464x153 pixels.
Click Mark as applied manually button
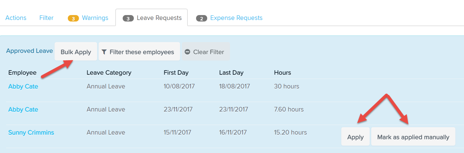(x=413, y=137)
